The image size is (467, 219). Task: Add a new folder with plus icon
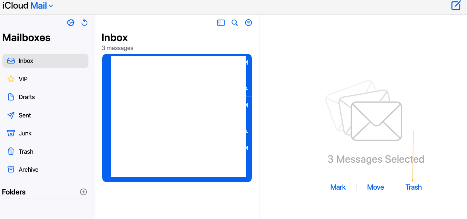[x=83, y=192]
